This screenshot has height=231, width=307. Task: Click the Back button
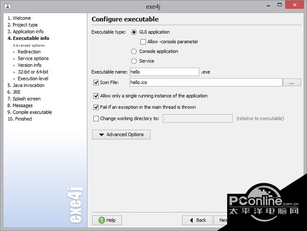click(197, 220)
